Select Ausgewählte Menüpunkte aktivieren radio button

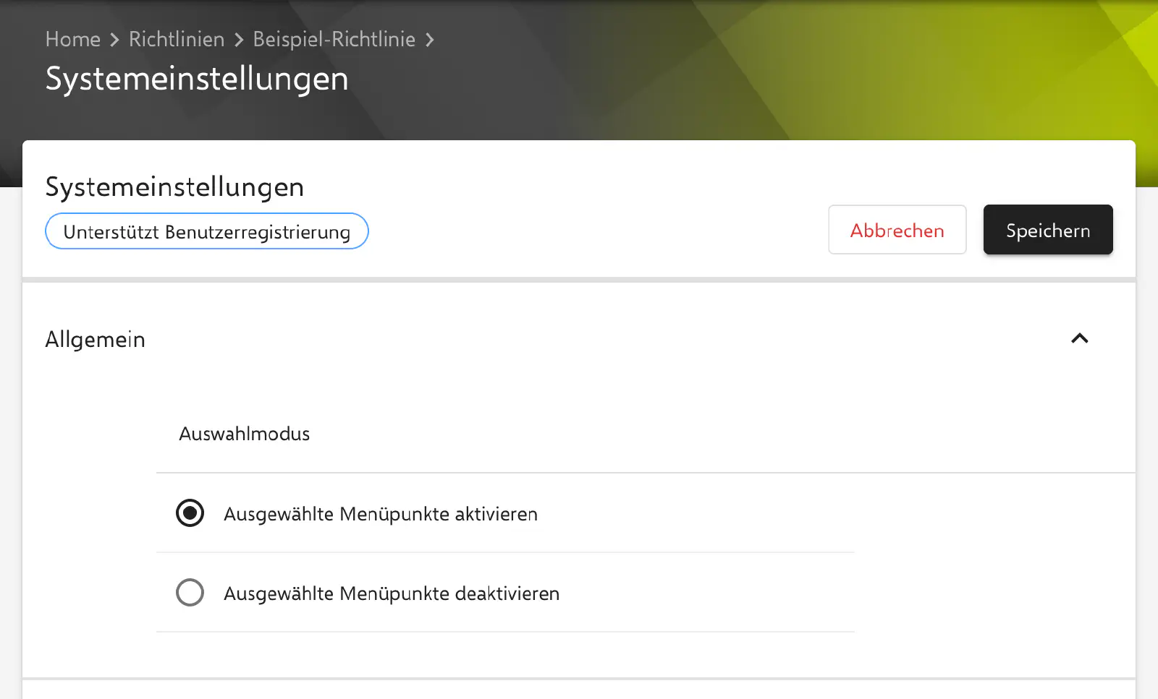click(190, 513)
